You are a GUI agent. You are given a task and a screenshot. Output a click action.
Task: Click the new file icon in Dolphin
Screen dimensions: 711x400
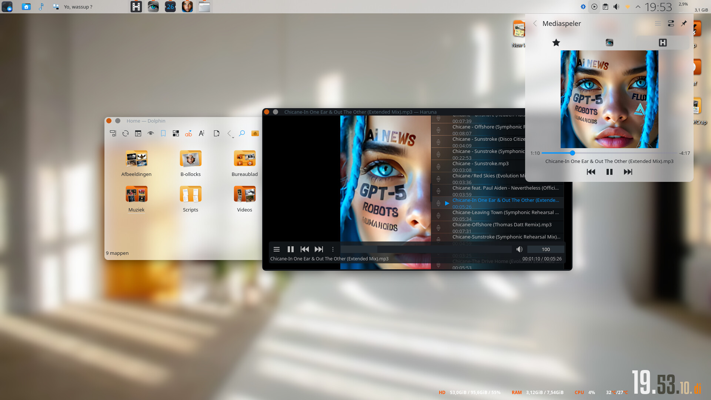[x=217, y=133]
